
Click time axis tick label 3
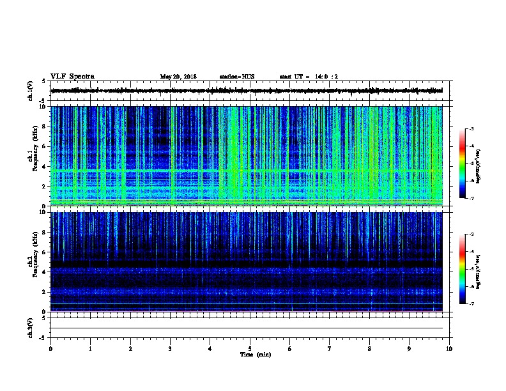pyautogui.click(x=170, y=349)
